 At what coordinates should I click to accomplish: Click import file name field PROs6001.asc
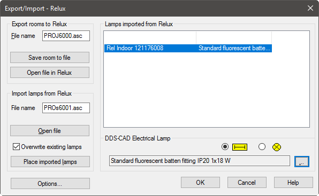point(66,108)
